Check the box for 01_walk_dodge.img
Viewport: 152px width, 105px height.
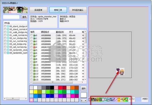click(5, 32)
